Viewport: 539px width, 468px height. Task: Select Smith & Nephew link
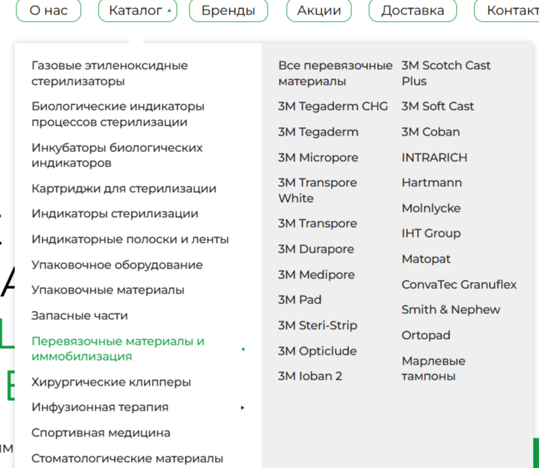[x=451, y=310]
